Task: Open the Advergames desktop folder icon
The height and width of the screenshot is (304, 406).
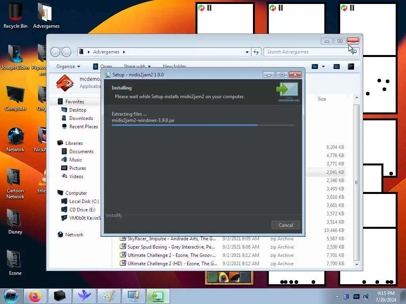Action: coord(46,15)
